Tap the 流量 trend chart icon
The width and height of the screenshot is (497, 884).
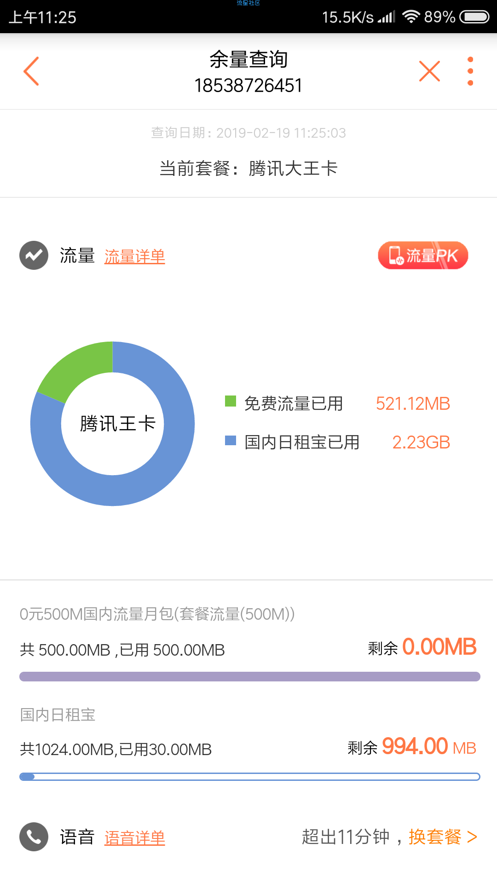click(x=34, y=255)
